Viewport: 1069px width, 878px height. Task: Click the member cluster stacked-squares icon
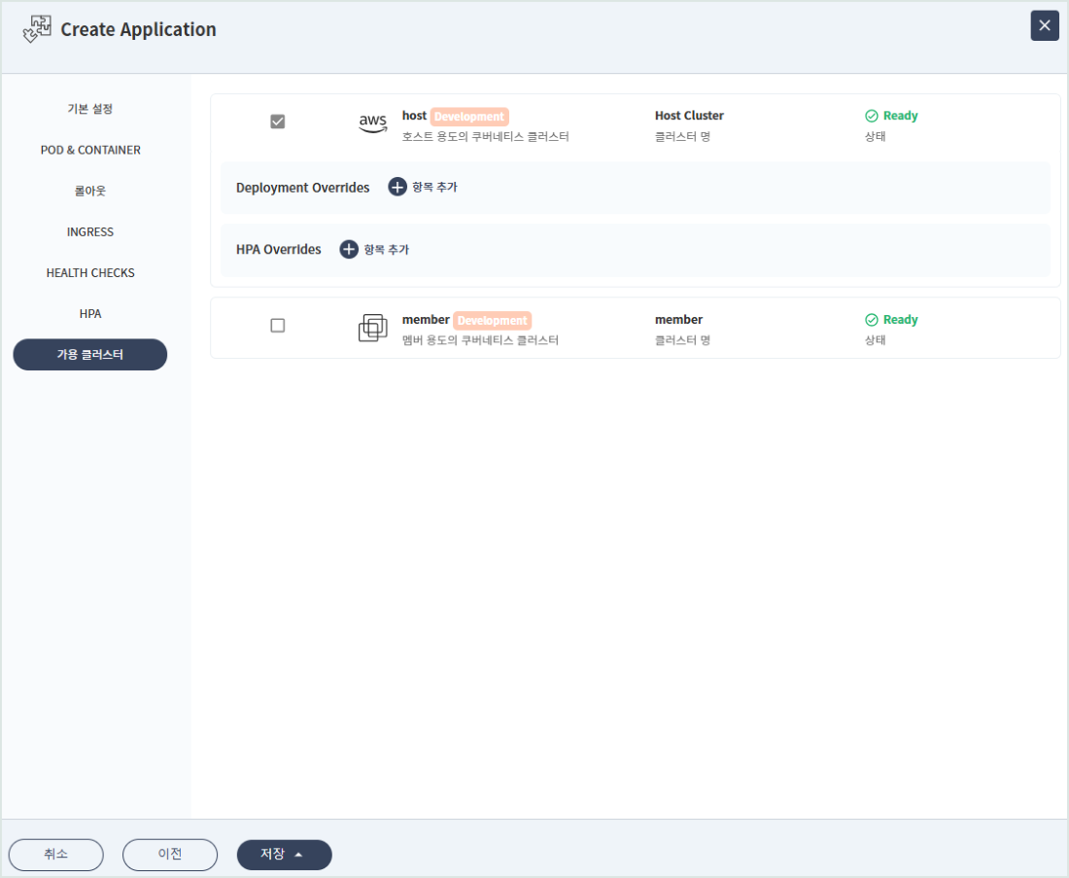pyautogui.click(x=373, y=328)
